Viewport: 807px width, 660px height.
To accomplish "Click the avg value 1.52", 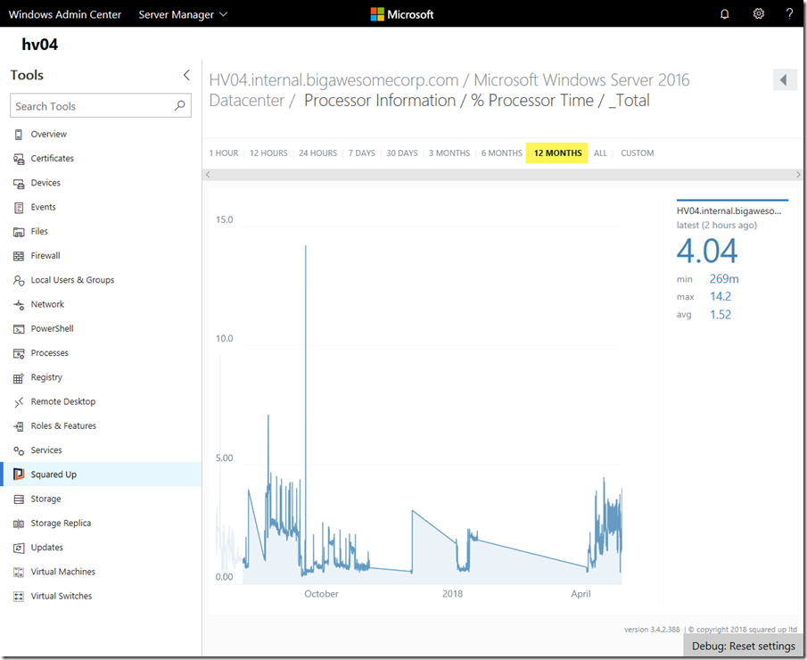I will point(721,315).
